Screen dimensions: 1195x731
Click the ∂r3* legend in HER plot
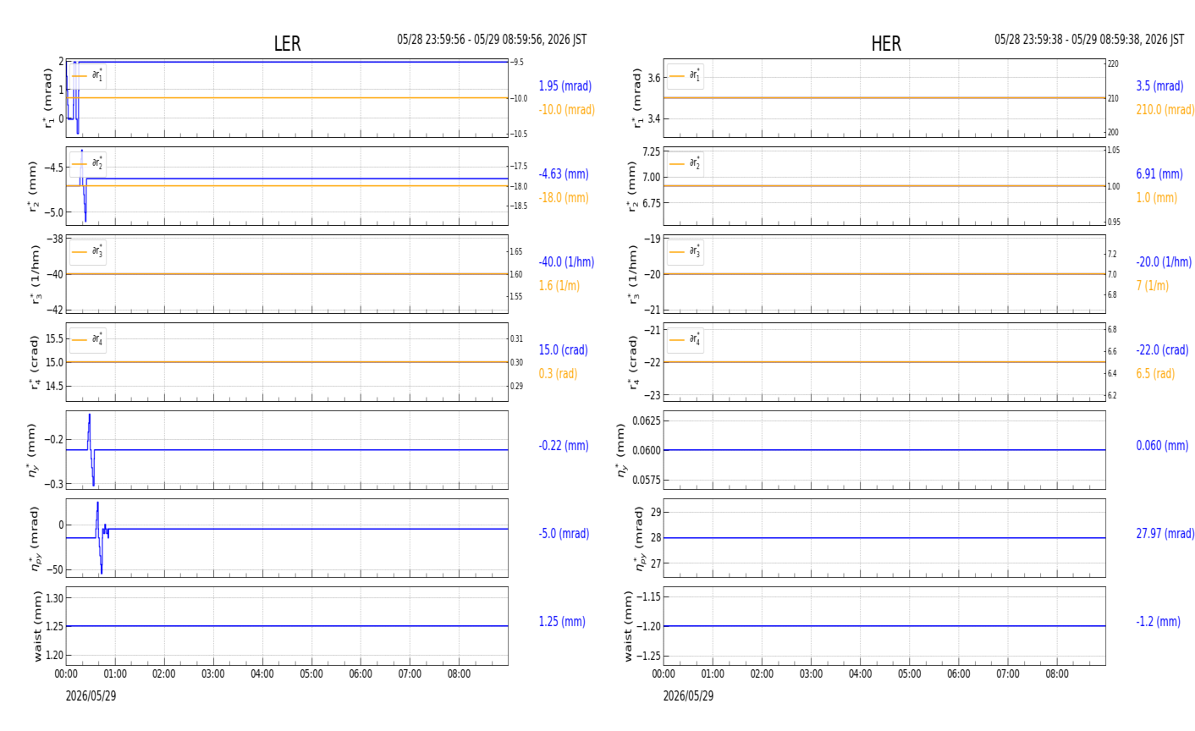[x=686, y=251]
